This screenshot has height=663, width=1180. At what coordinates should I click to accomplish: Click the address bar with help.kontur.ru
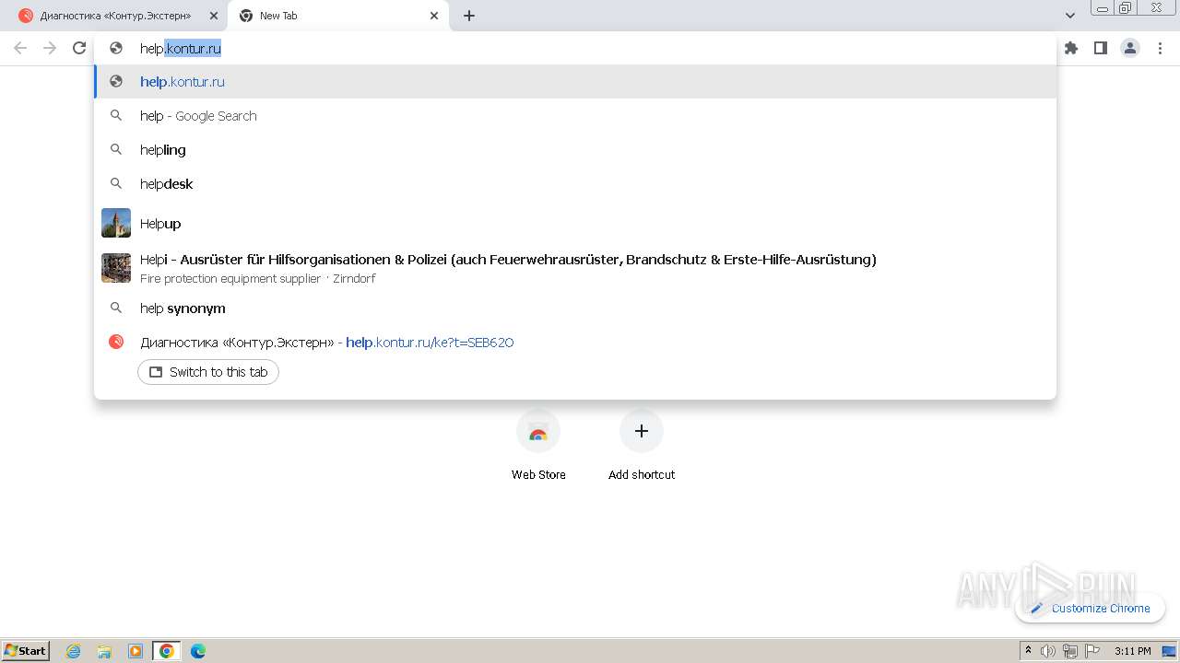point(575,49)
